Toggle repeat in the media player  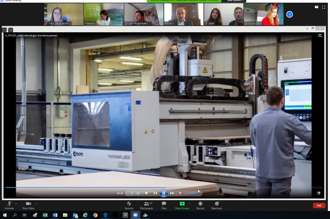pyautogui.click(x=138, y=193)
